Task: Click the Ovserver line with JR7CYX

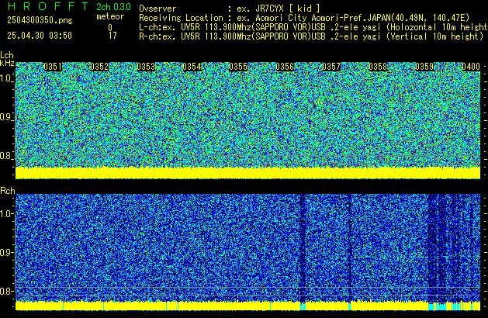Action: tap(230, 9)
